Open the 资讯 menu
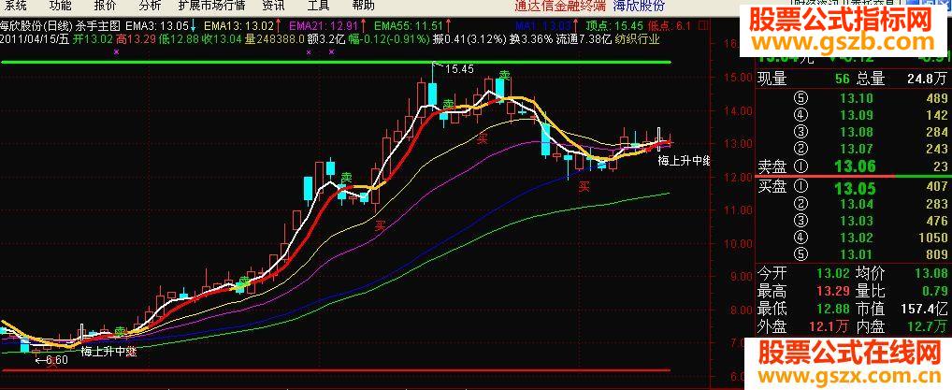The width and height of the screenshot is (952, 390). tap(273, 6)
